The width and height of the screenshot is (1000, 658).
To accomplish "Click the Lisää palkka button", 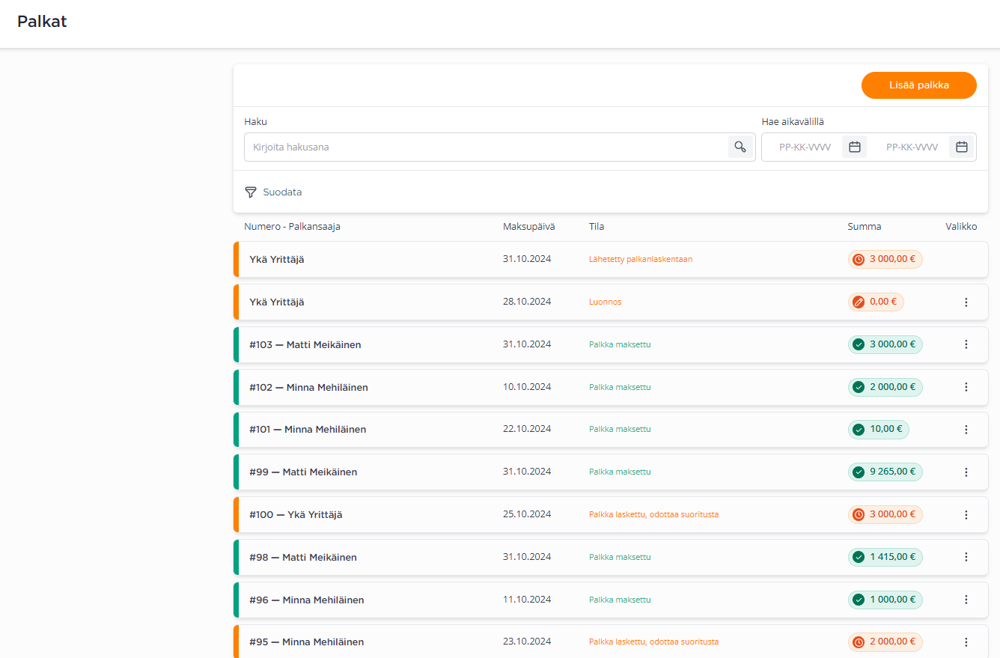I will (x=919, y=85).
